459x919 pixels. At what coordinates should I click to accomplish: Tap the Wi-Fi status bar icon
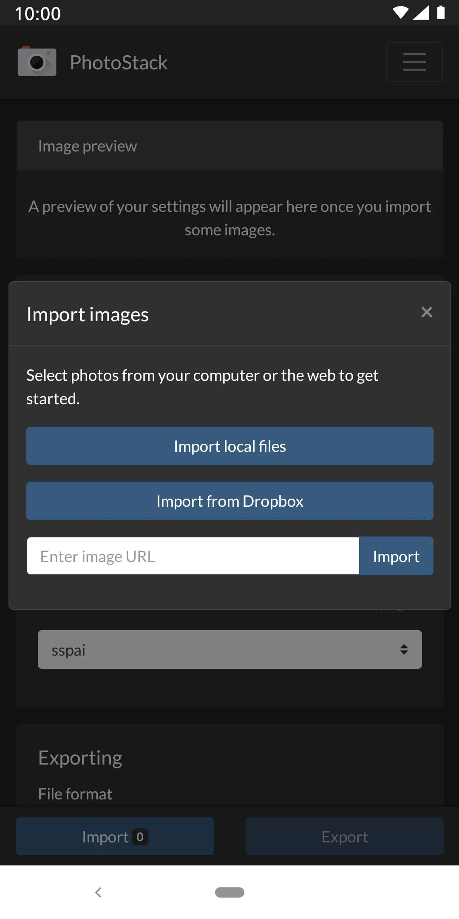[400, 13]
